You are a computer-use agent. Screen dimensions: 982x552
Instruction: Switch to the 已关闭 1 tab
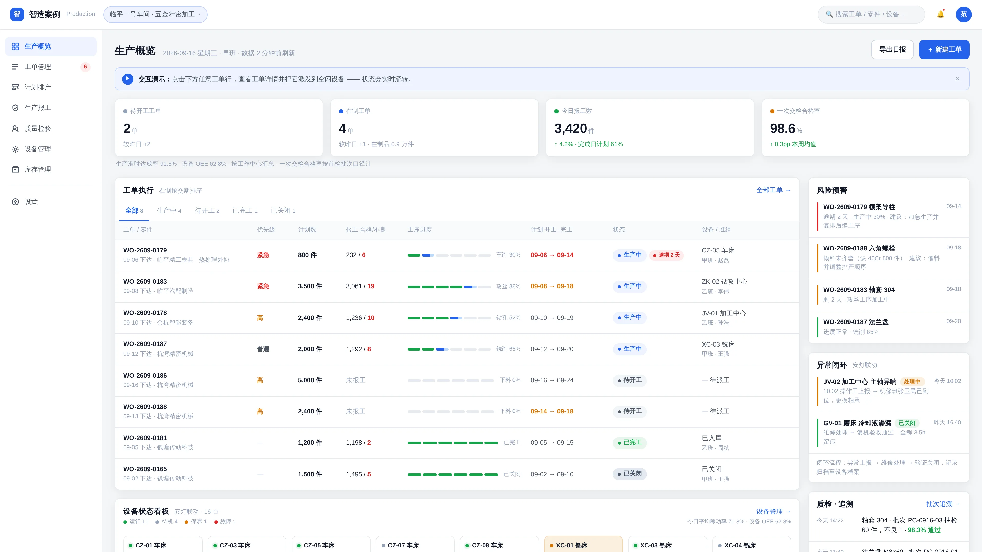pyautogui.click(x=283, y=211)
